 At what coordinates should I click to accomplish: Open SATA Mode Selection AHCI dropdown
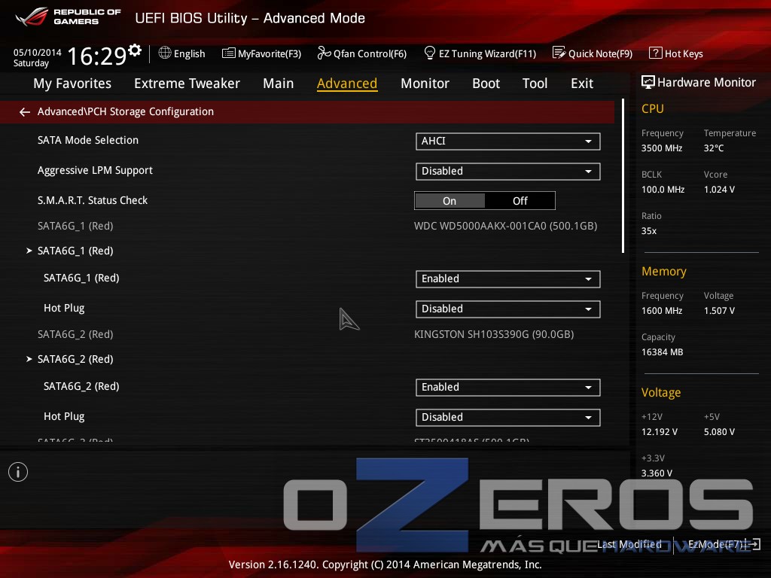tap(507, 141)
